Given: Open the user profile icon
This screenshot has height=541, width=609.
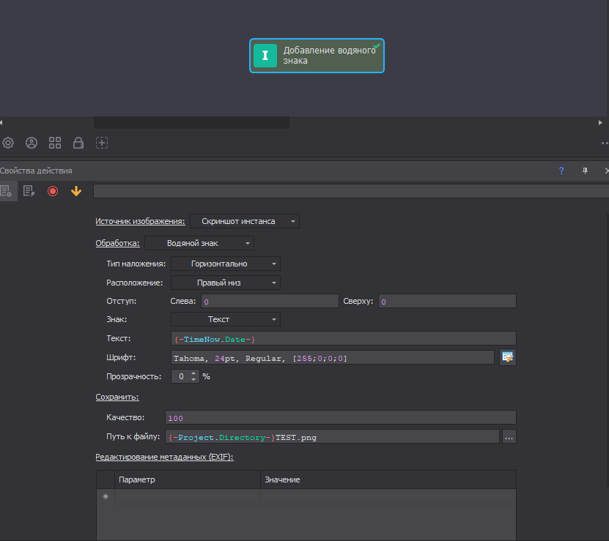Looking at the screenshot, I should click(32, 143).
